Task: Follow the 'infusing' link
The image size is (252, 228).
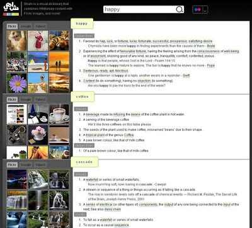Action: [119, 115]
